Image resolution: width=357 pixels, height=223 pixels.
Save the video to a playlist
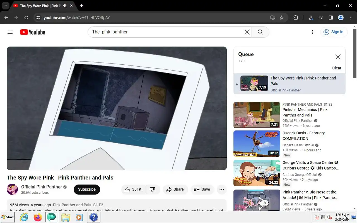202,190
